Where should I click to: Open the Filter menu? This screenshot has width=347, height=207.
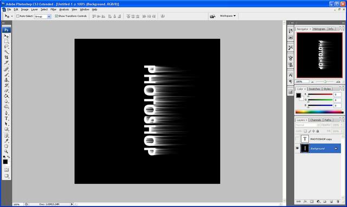[53, 10]
